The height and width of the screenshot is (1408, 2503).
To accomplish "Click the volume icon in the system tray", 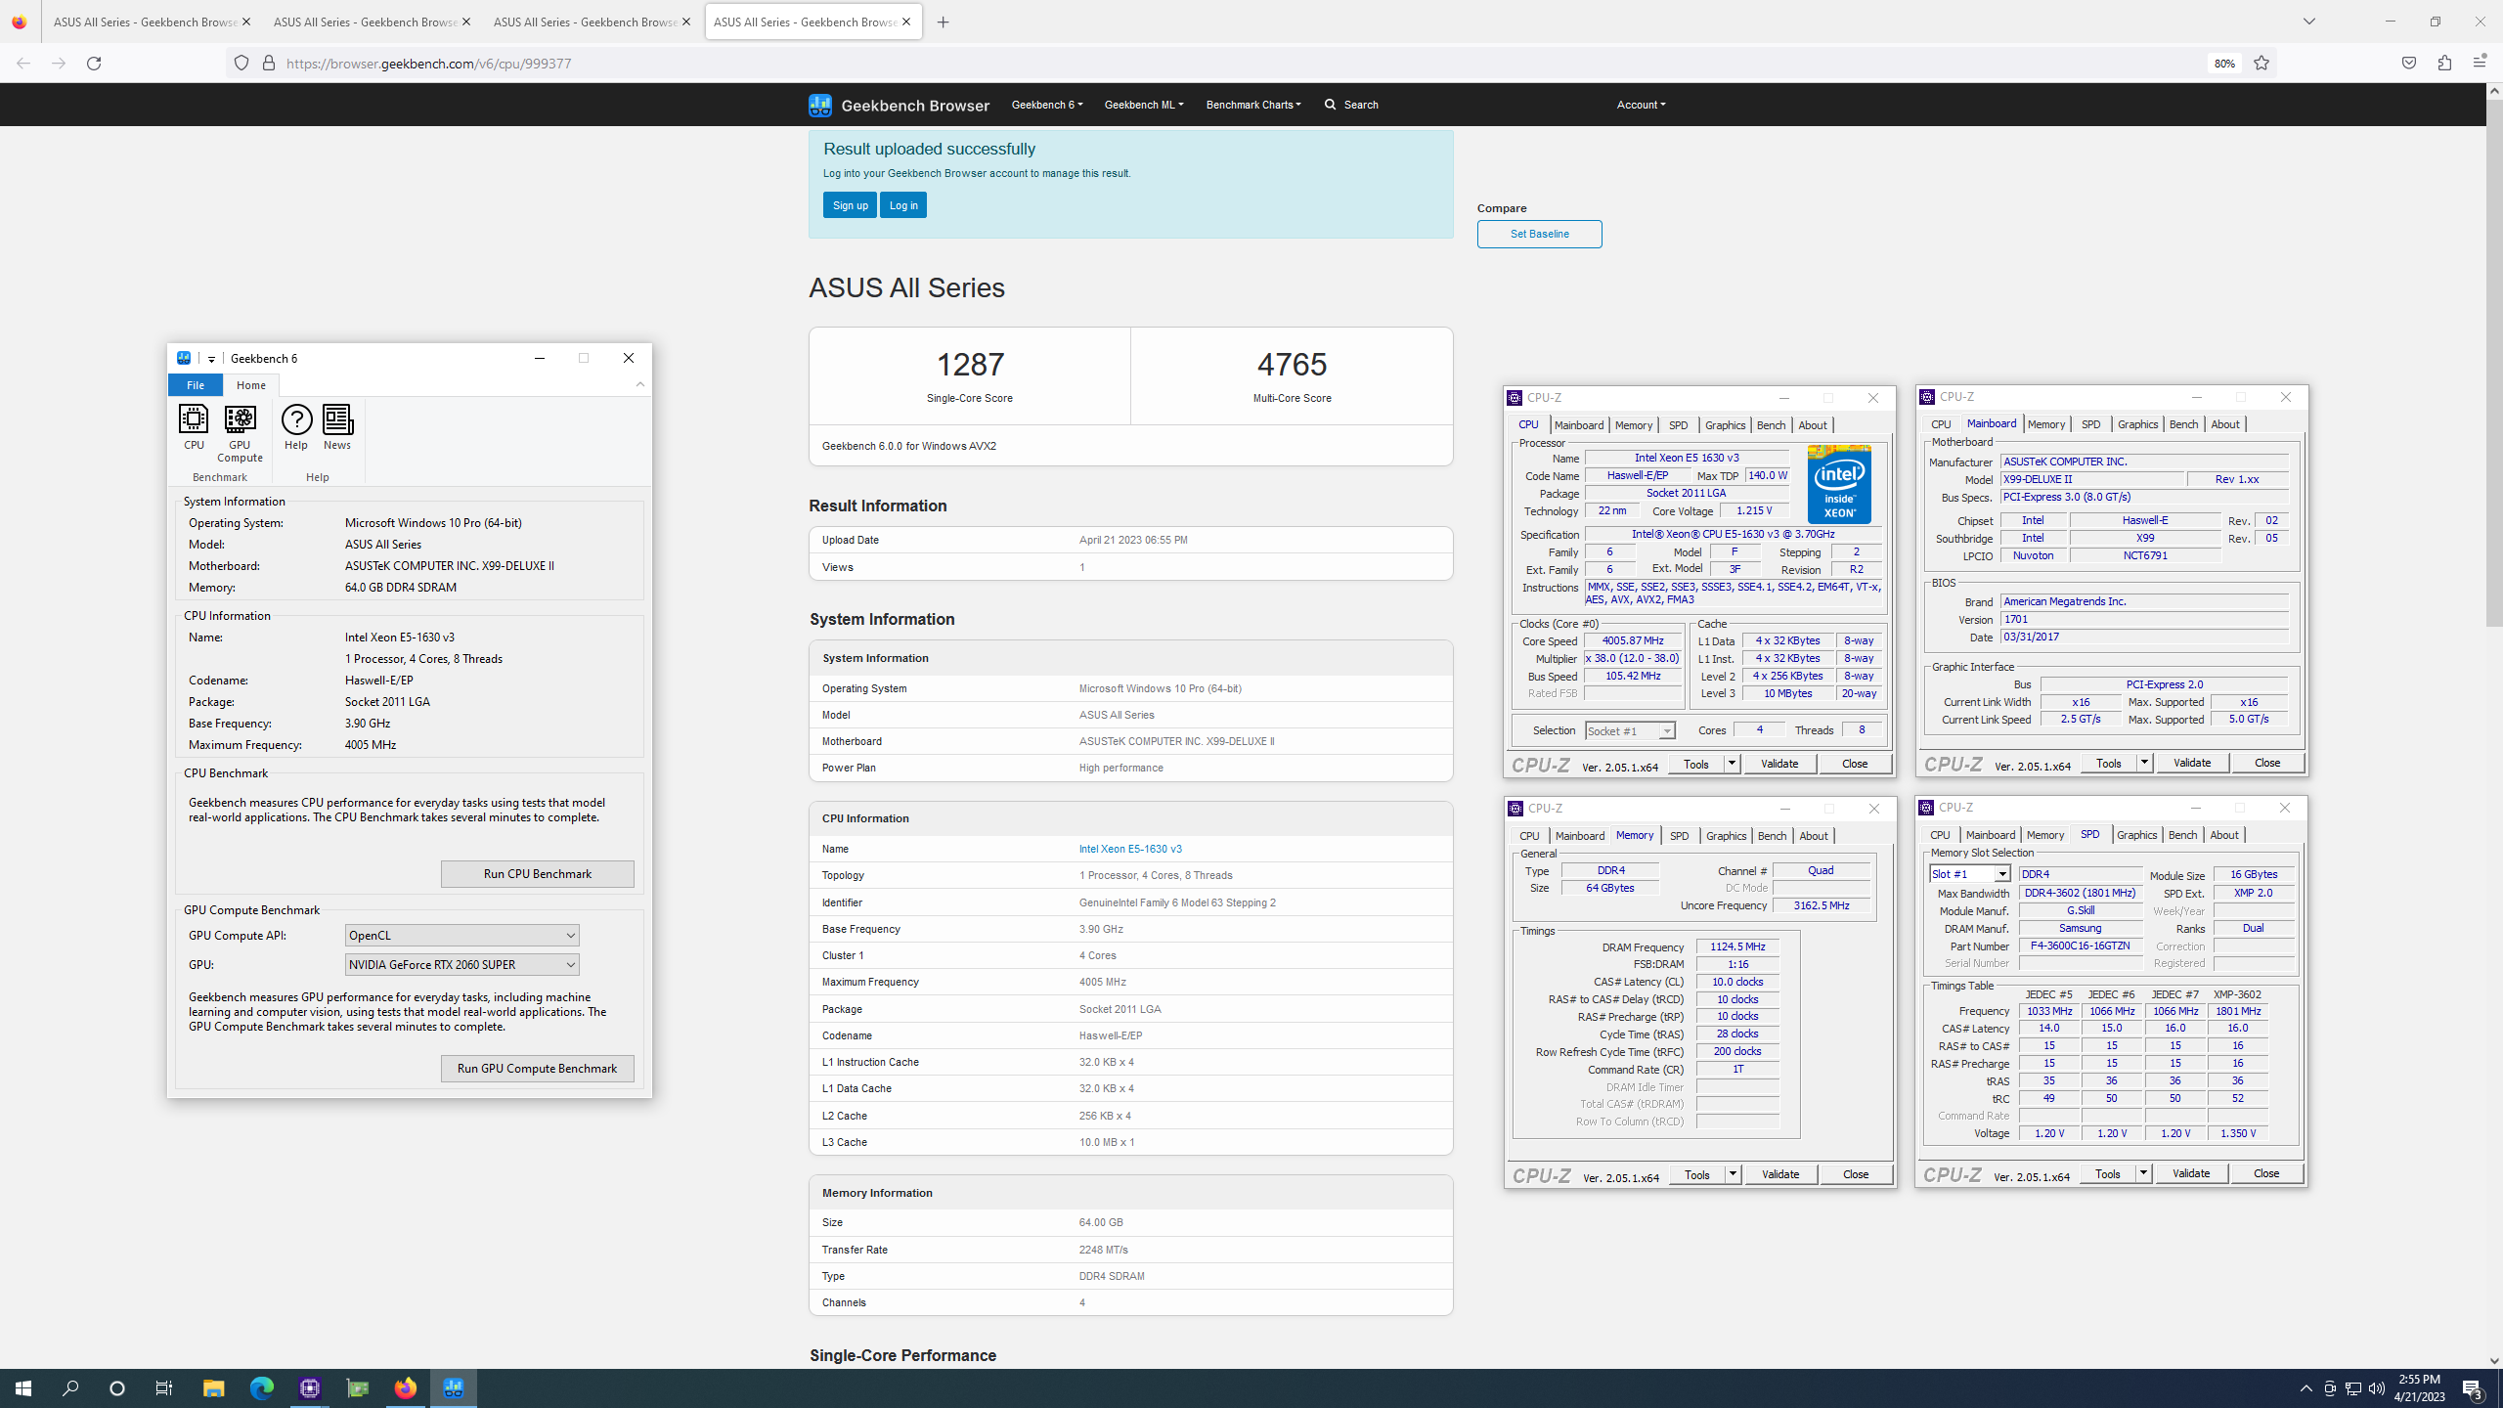I will point(2377,1388).
